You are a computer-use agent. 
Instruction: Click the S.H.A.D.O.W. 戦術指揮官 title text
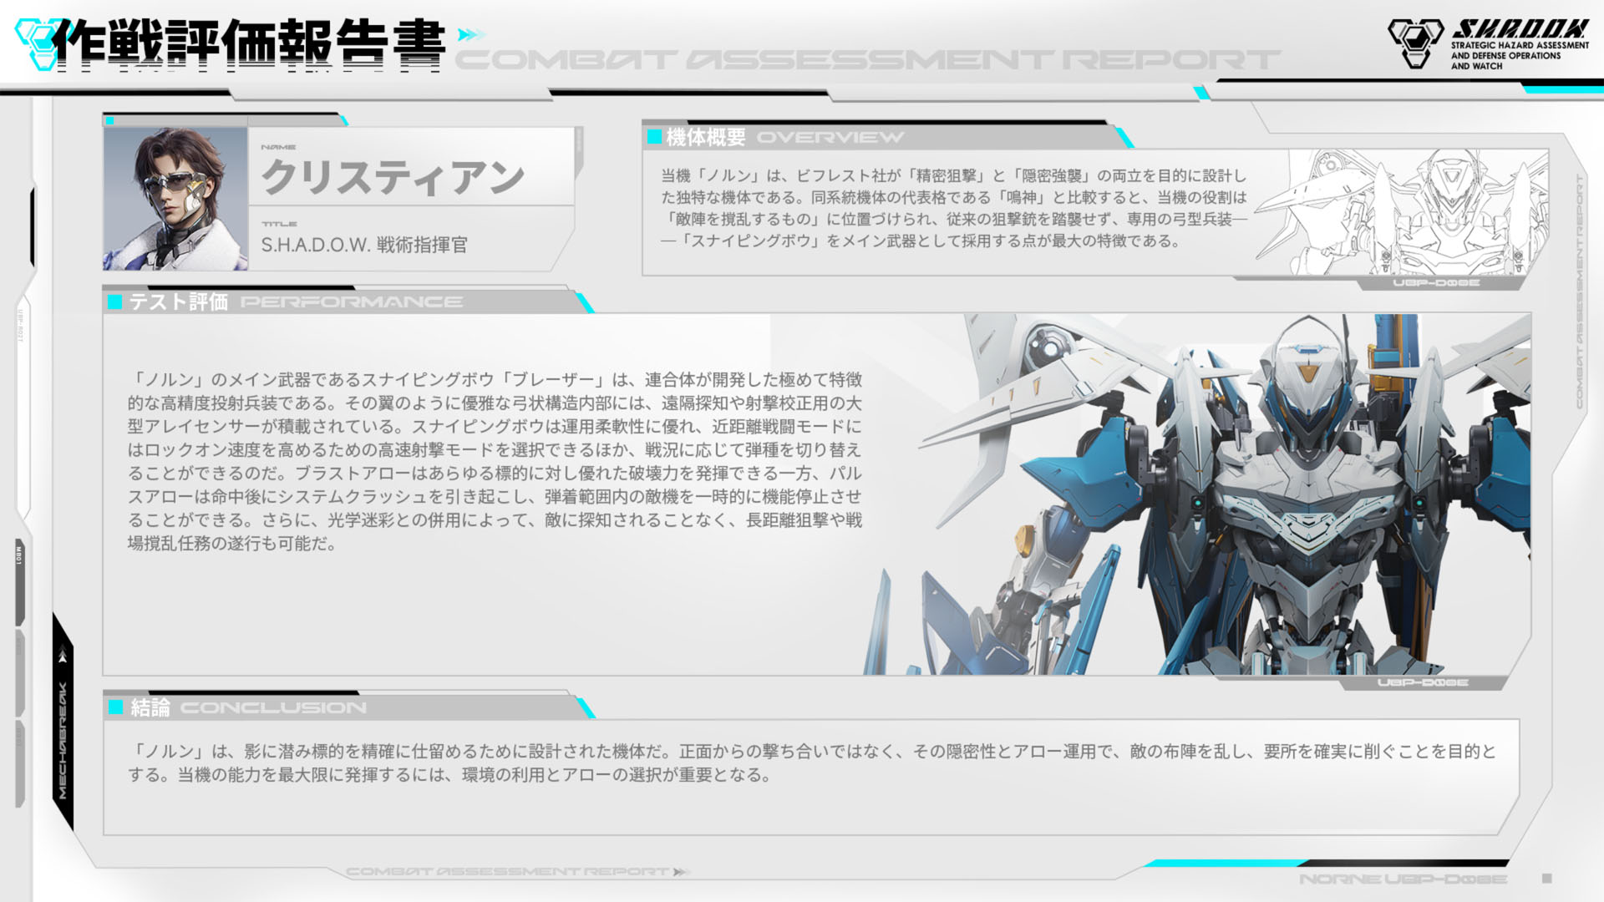pyautogui.click(x=363, y=246)
